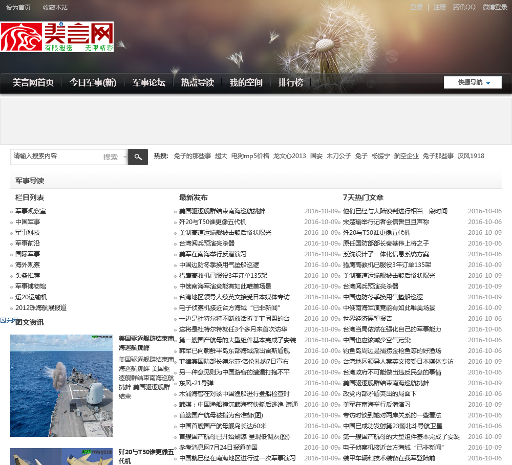Open article 中国首艘国产航母舰岛长达60米
This screenshot has height=465, width=512.
(223, 426)
